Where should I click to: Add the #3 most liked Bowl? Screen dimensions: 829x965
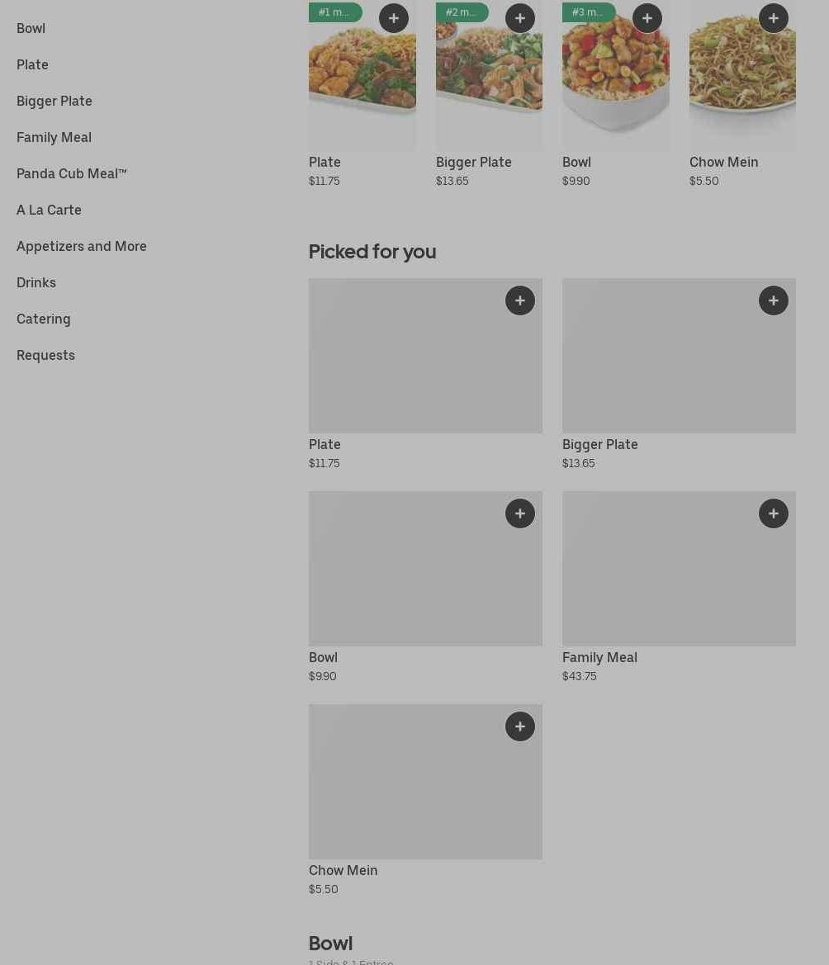(647, 18)
